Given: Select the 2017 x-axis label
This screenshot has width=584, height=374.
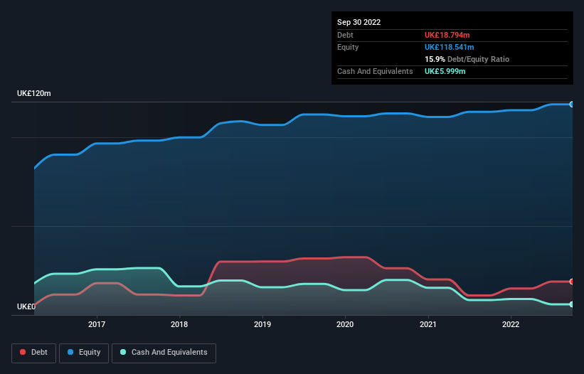Looking at the screenshot, I should click(97, 324).
